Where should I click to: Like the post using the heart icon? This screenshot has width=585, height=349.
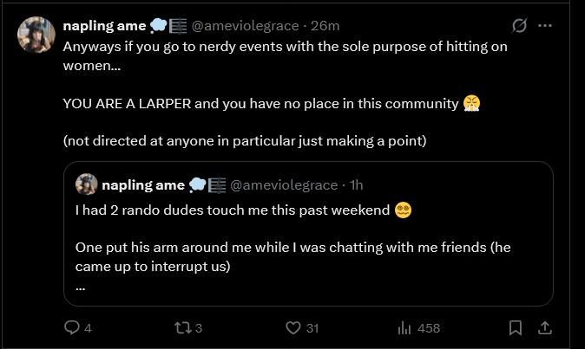coord(294,328)
